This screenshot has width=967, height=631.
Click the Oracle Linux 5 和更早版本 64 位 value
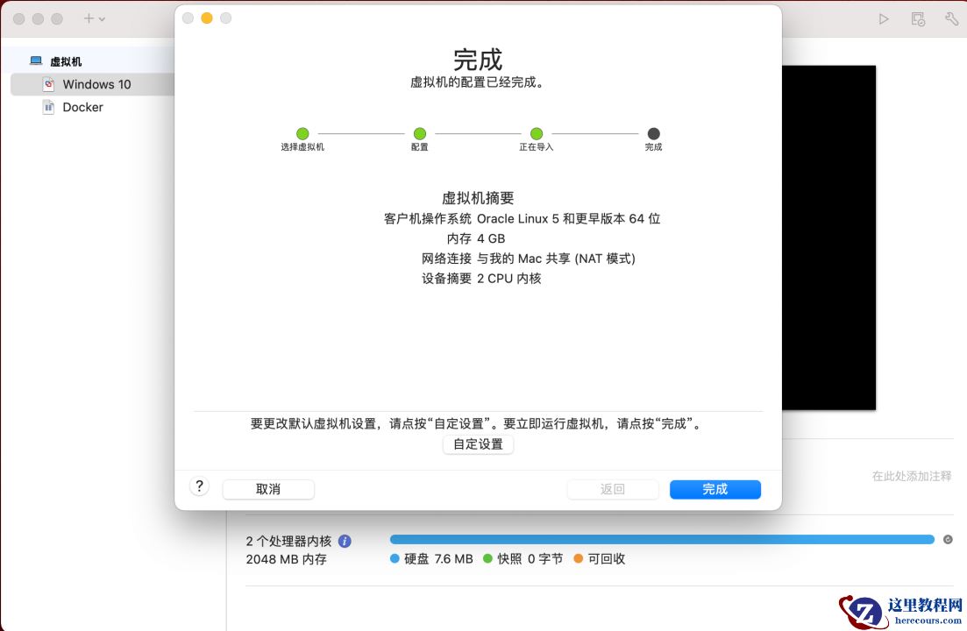pyautogui.click(x=569, y=219)
